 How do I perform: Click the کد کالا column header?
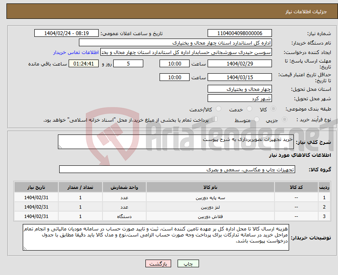tap(296, 187)
